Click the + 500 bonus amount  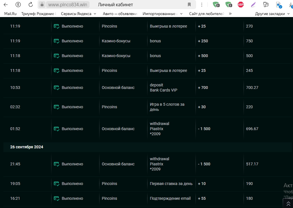pyautogui.click(x=203, y=56)
